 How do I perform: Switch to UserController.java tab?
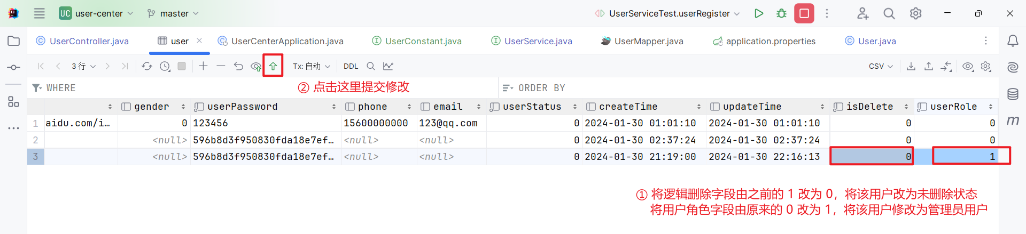89,41
